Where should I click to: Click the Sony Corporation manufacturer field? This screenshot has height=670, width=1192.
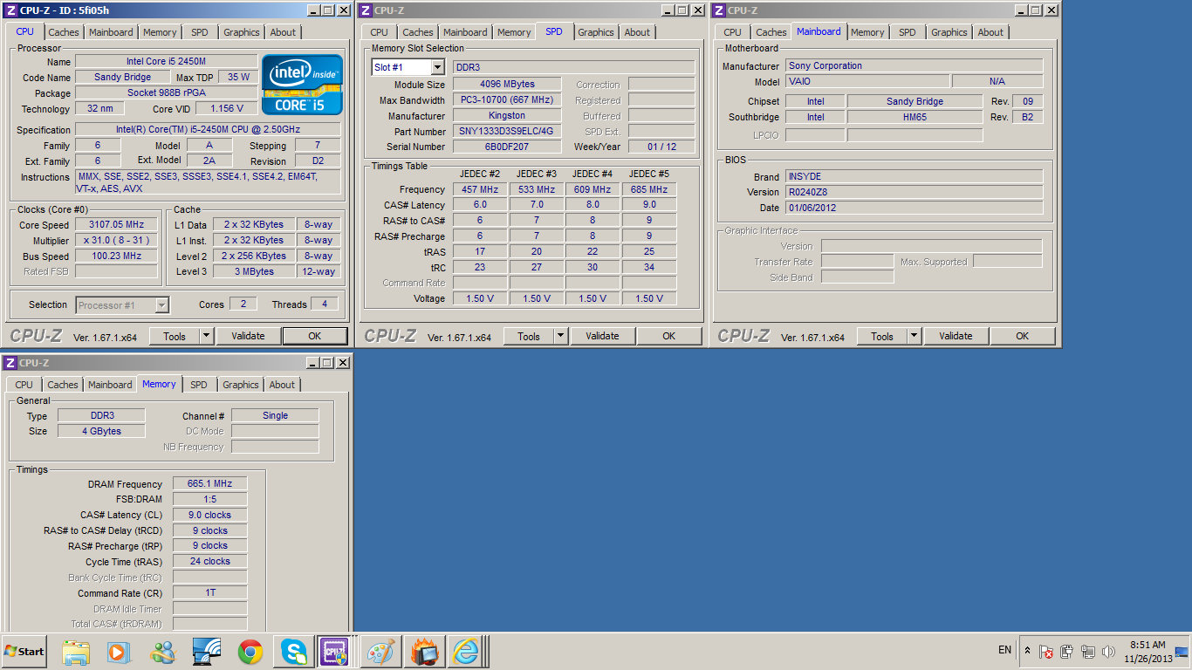coord(914,65)
